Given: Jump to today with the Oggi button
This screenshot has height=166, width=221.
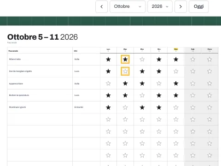Looking at the screenshot, I should [x=198, y=6].
